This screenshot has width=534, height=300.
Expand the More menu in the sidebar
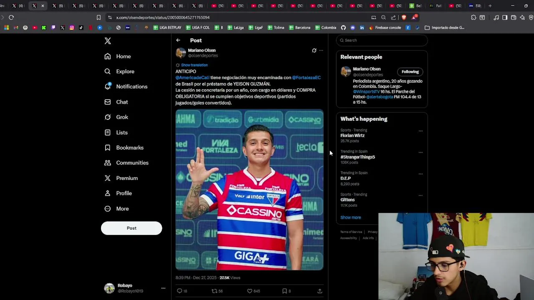click(117, 209)
